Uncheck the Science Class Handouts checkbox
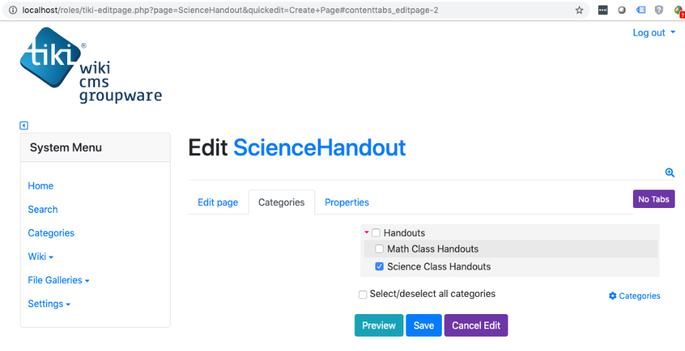685x351 pixels. click(x=379, y=266)
